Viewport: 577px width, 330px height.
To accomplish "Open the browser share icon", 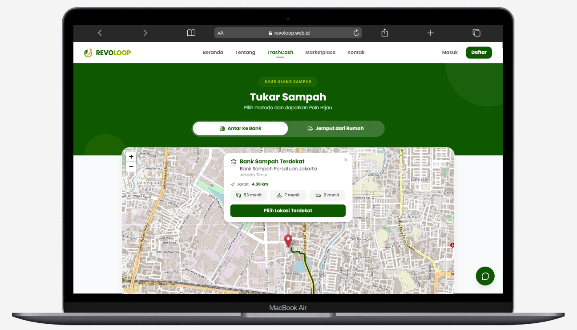I will click(385, 33).
